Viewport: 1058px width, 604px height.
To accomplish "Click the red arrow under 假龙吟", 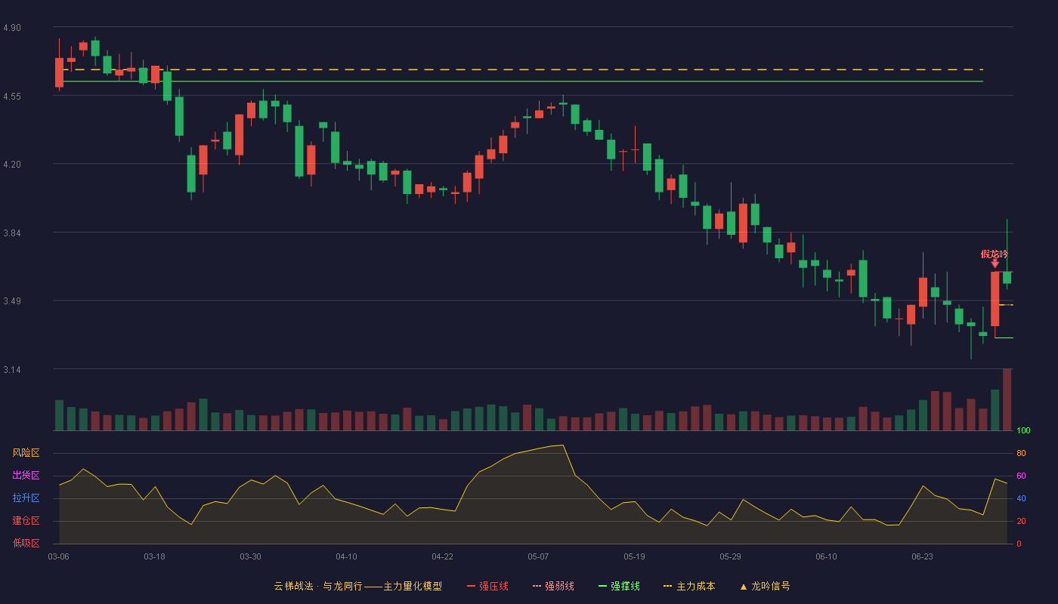I will 995,263.
